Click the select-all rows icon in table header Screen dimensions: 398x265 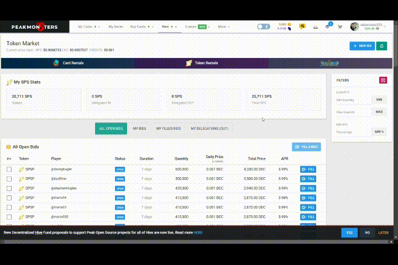point(9,159)
